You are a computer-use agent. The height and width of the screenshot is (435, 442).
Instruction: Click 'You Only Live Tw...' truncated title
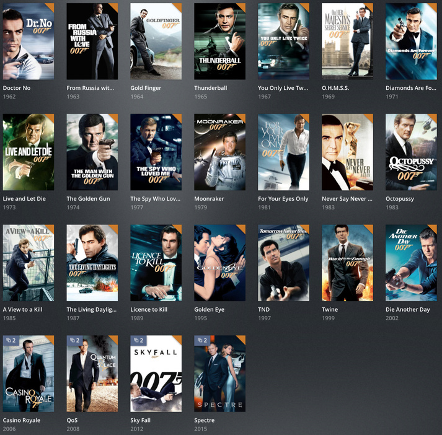click(x=283, y=88)
